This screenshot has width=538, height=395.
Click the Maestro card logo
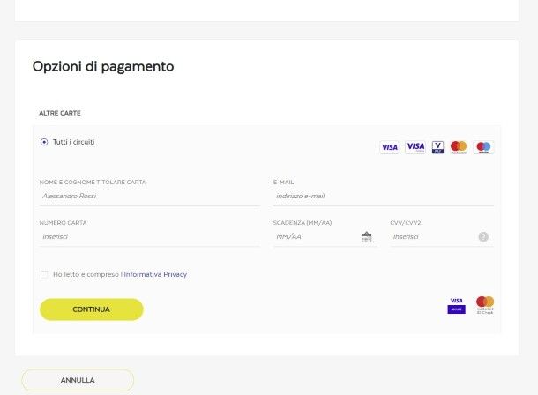(x=483, y=147)
